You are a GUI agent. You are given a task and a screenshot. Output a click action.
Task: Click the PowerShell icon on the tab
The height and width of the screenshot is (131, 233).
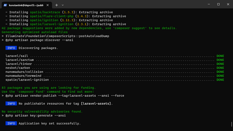coord(5,5)
